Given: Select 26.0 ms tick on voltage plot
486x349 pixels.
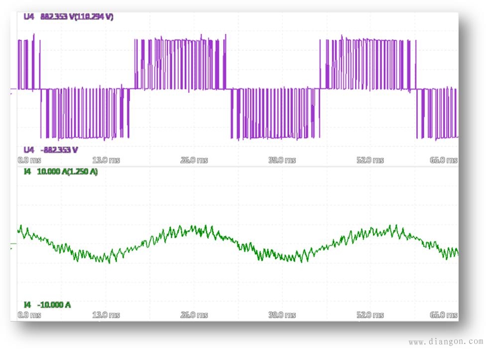Looking at the screenshot, I should [195, 160].
